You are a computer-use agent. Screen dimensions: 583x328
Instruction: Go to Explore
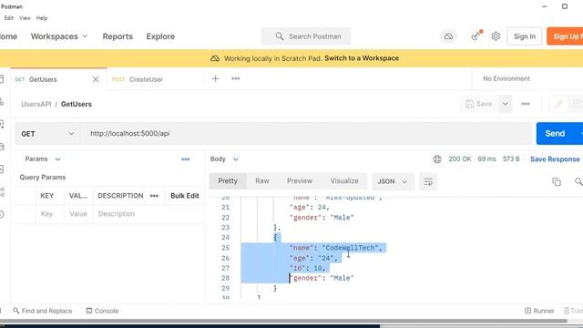160,36
